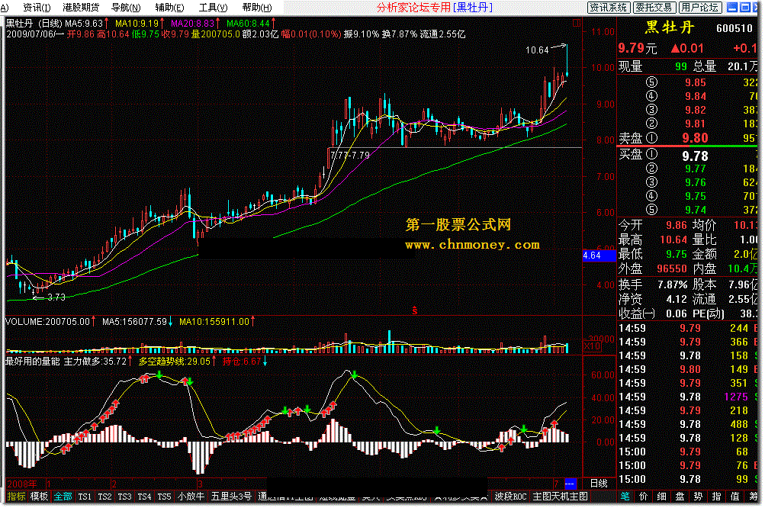This screenshot has width=765, height=508.
Task: Open the 盘 tab in quote panel
Action: 680,497
